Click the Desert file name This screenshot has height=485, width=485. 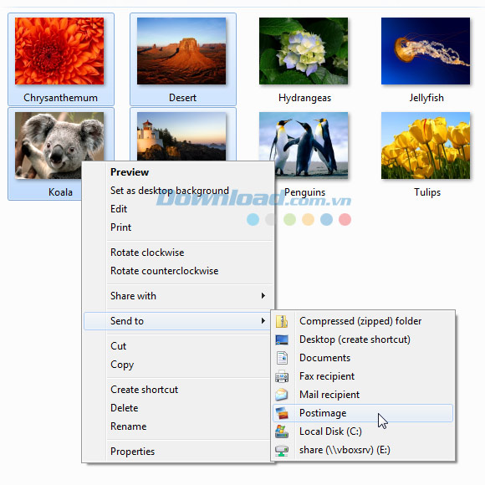point(182,98)
